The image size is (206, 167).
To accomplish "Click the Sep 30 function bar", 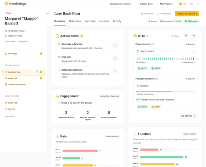I will coord(162,157).
